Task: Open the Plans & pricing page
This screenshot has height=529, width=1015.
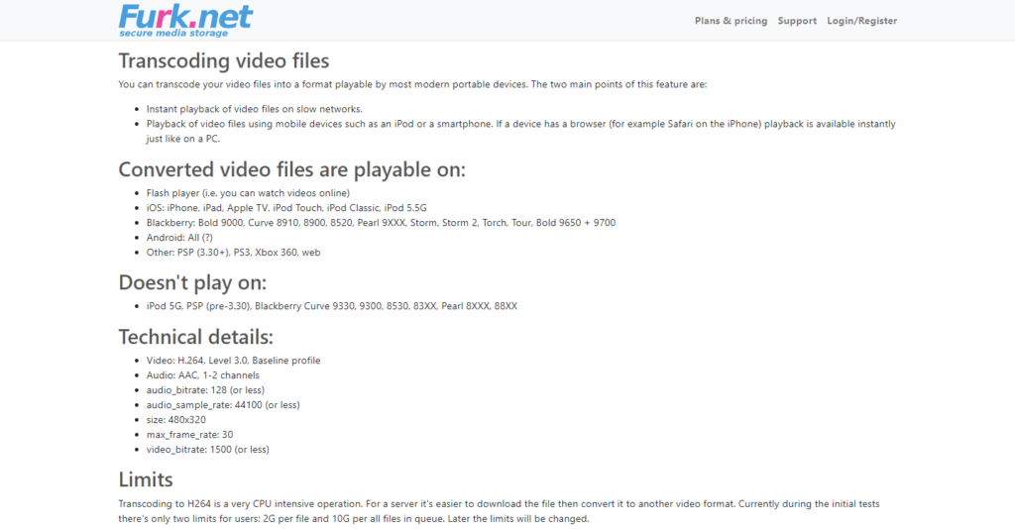Action: click(x=731, y=21)
